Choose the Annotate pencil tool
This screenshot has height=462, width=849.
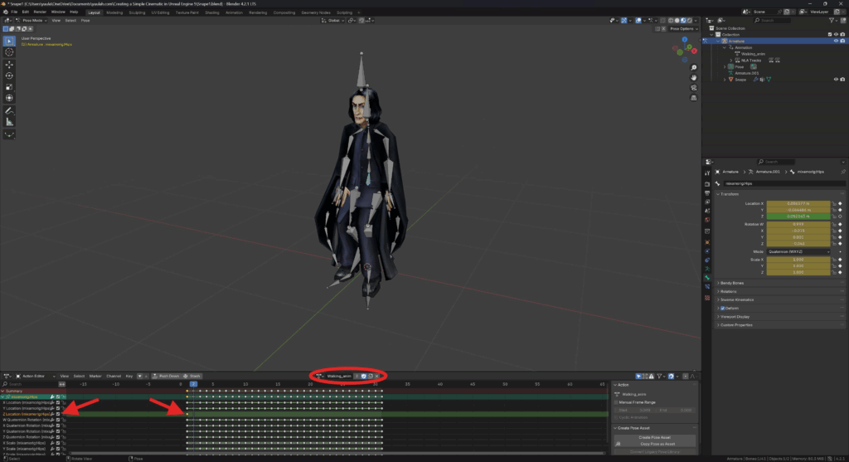tap(9, 110)
